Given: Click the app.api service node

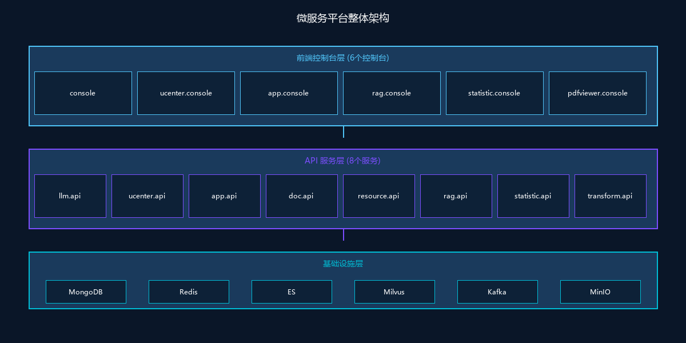Looking at the screenshot, I should (x=225, y=196).
